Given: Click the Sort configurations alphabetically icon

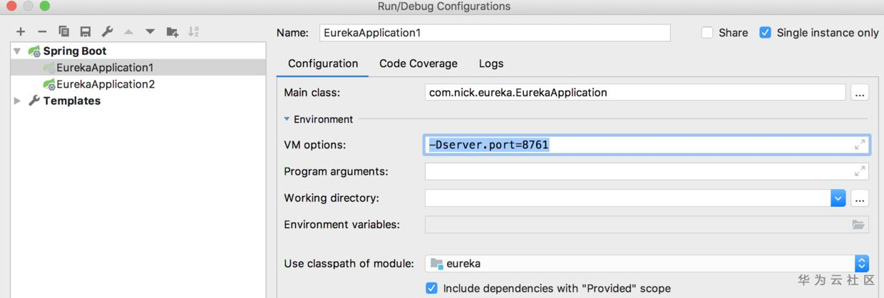Looking at the screenshot, I should pos(194,31).
